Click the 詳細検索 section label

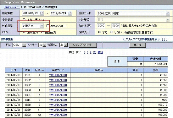[x=7, y=39]
